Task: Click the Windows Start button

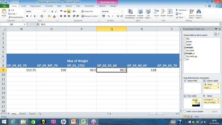Action: coord(4,122)
